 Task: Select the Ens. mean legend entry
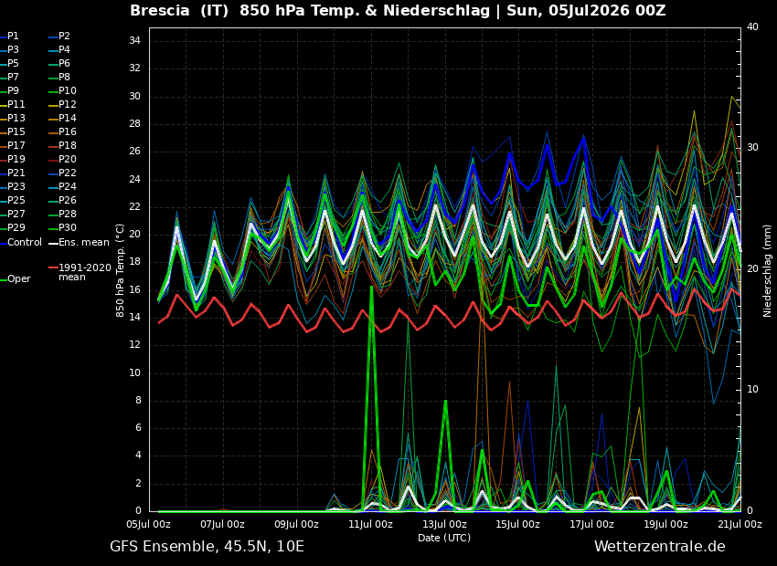coord(79,243)
